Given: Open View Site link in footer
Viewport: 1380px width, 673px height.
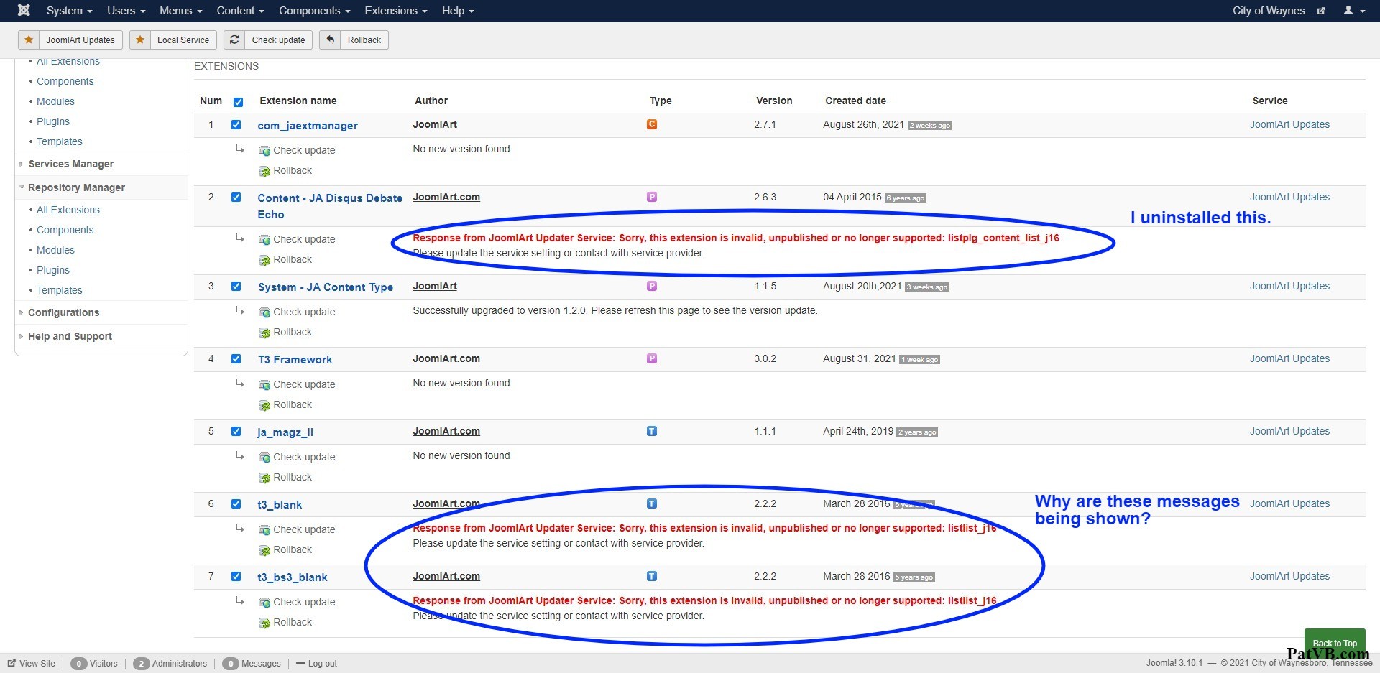Looking at the screenshot, I should tap(32, 664).
